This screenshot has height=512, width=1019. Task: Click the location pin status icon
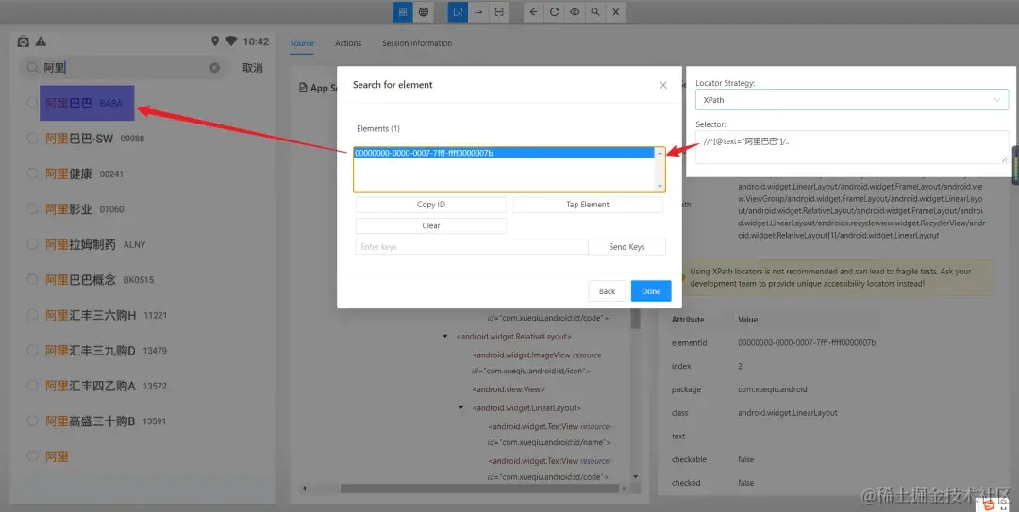(215, 41)
